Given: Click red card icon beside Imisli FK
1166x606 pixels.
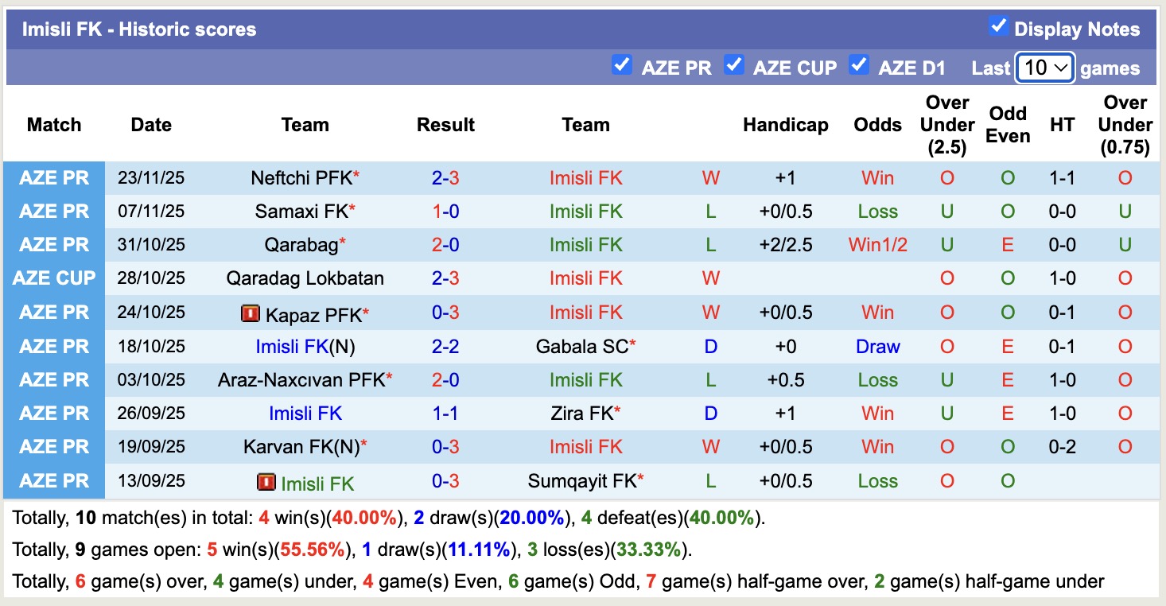Looking at the screenshot, I should 266,482.
